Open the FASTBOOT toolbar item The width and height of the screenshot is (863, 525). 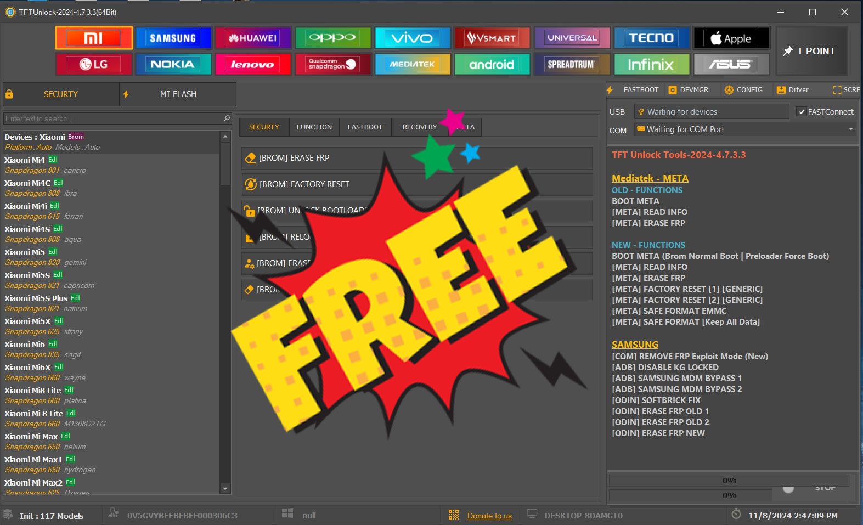coord(634,89)
